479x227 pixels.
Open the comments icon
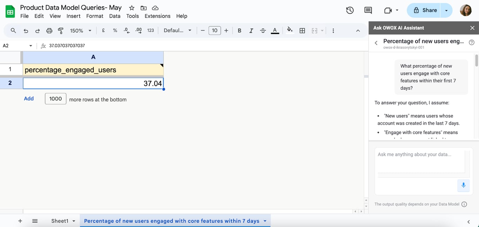pos(368,11)
